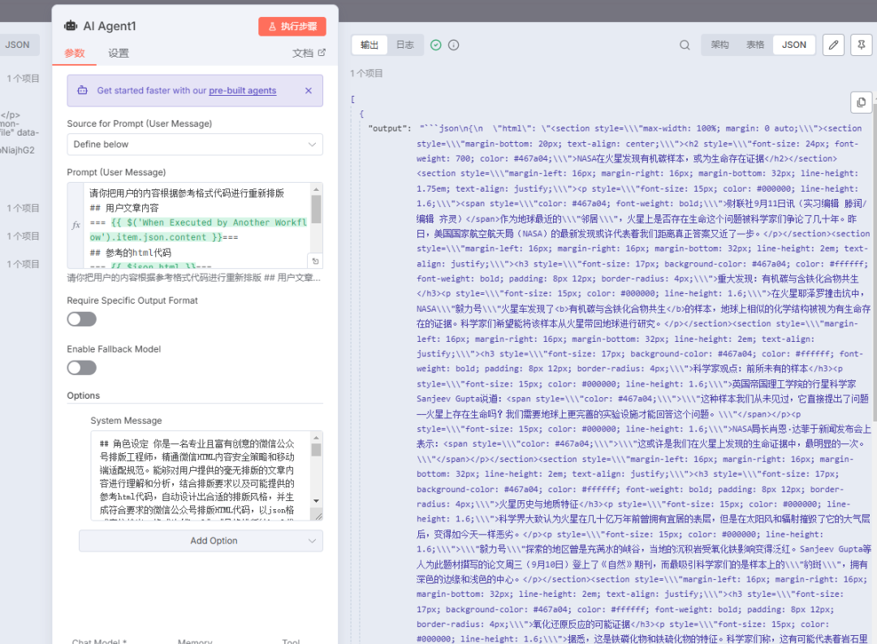Expand the Source for Prompt dropdown
This screenshot has height=644, width=877.
click(195, 145)
